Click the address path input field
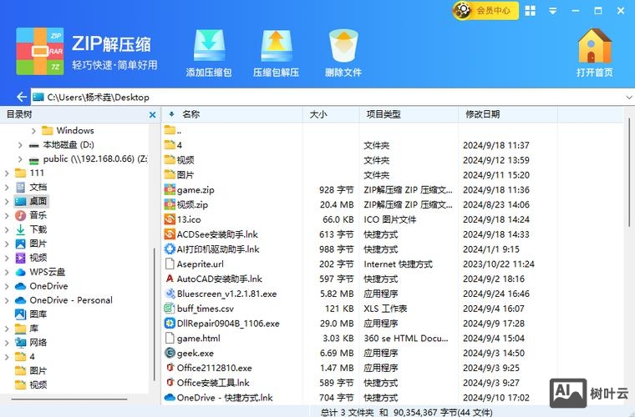The width and height of the screenshot is (635, 417). tap(328, 98)
